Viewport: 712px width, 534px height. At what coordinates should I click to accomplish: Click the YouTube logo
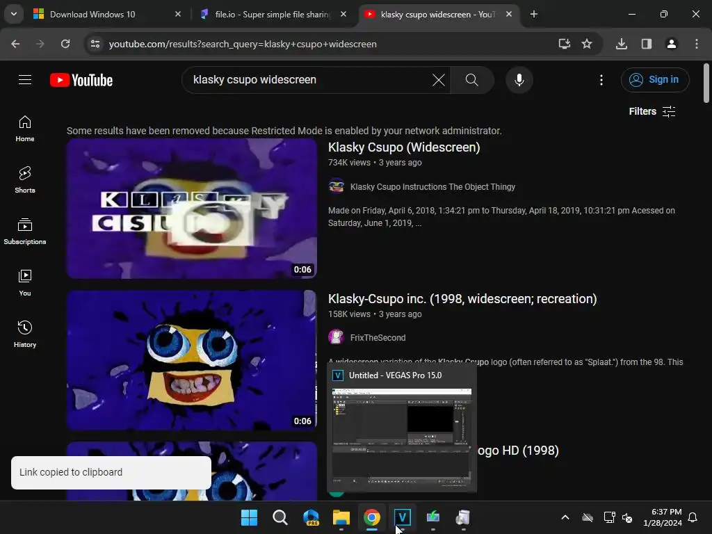pyautogui.click(x=81, y=80)
